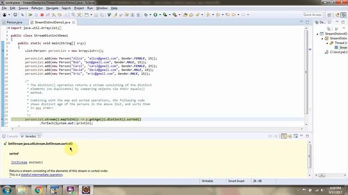348x195 pixels.
Task: Follow the IntStream link in Javadoc
Action: 19,162
